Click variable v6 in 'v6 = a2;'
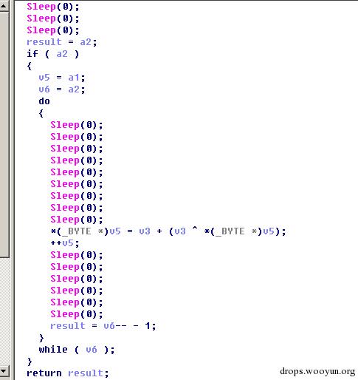 44,89
